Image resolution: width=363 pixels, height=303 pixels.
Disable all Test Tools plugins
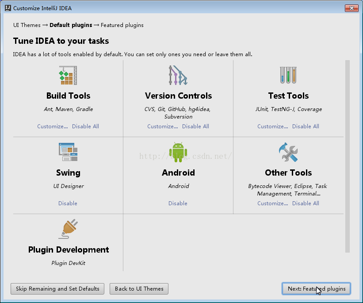point(306,127)
